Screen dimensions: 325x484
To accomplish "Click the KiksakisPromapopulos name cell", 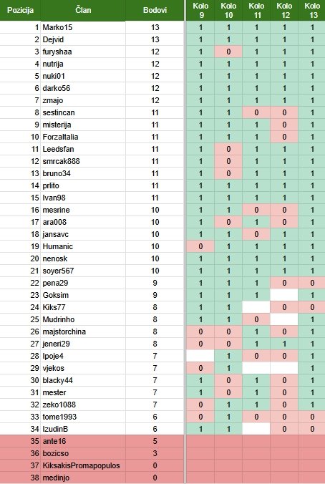I will click(83, 465).
